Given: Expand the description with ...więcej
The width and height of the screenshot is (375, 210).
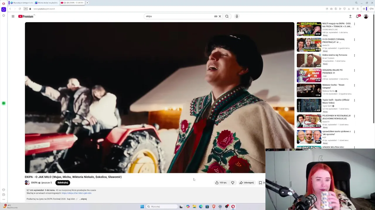Looking at the screenshot, I should tap(83, 199).
